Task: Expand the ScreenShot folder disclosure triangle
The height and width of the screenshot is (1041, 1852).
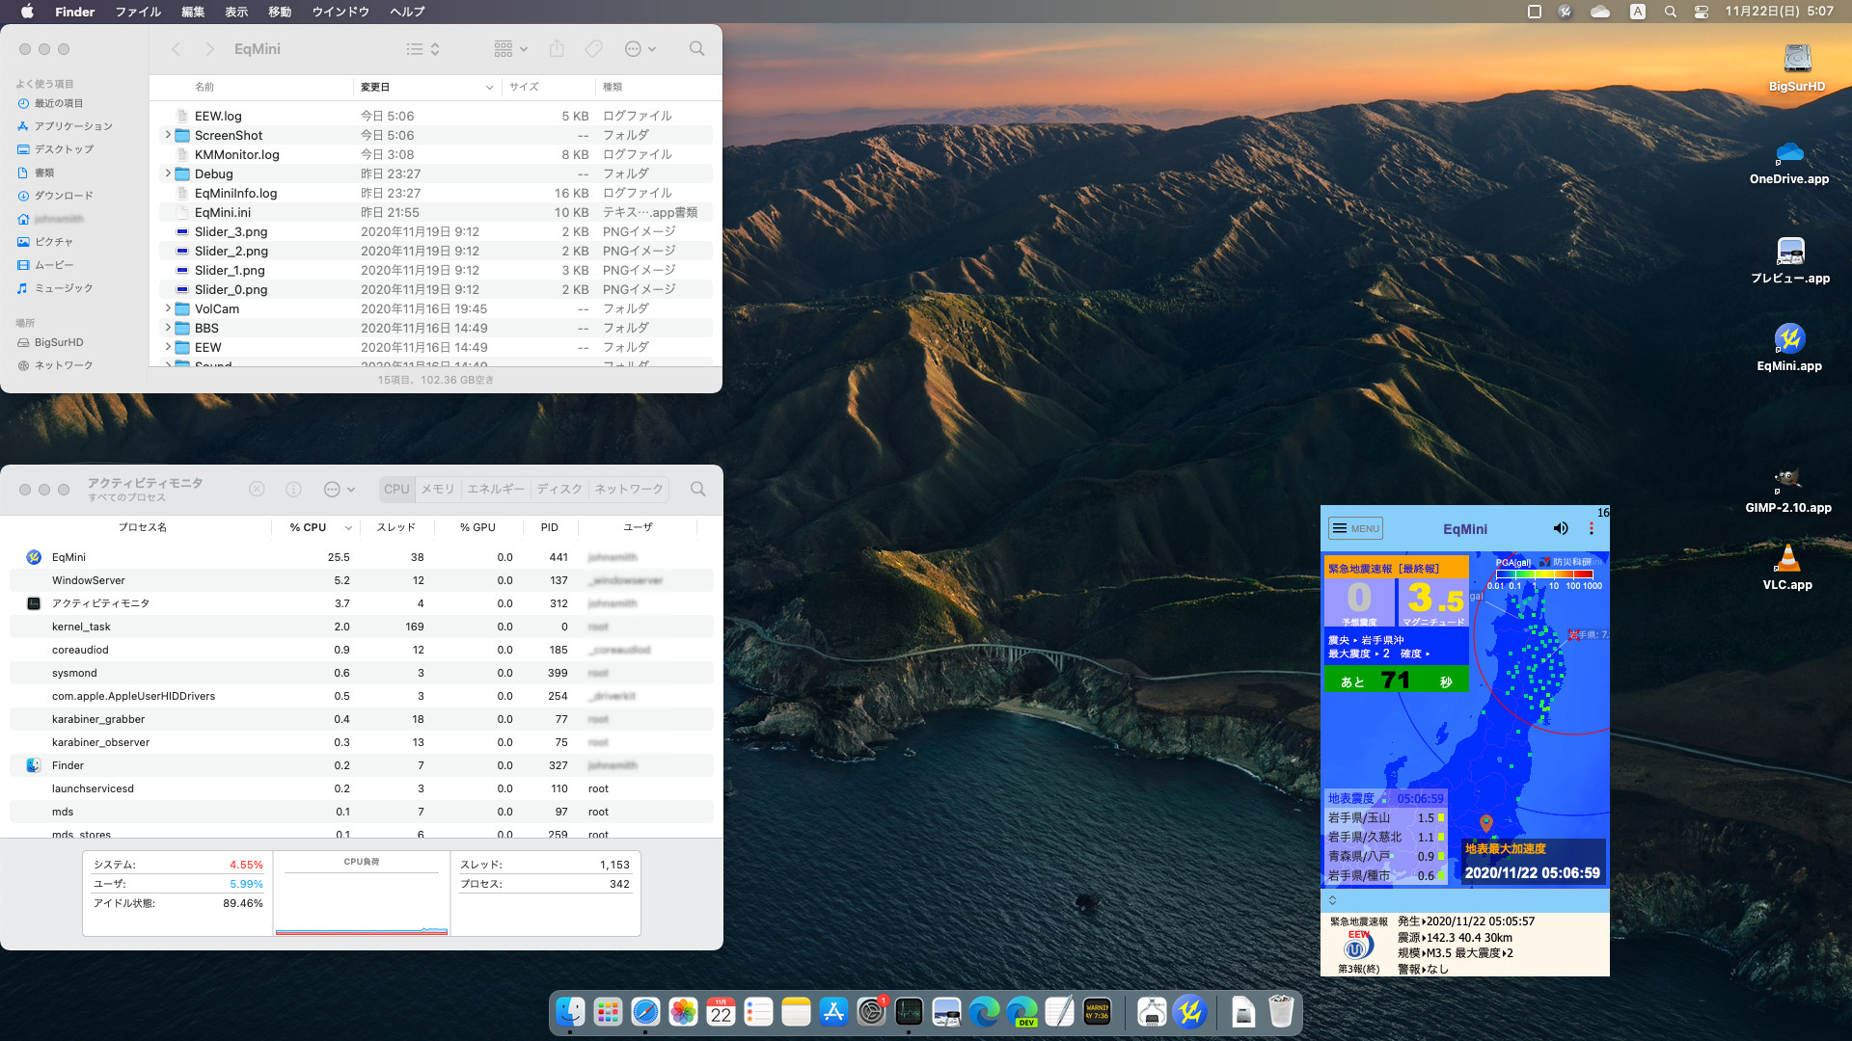Action: 168,135
